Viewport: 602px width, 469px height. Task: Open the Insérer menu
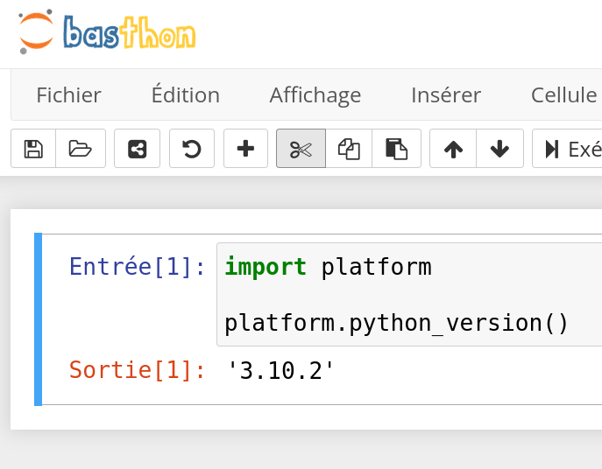446,95
